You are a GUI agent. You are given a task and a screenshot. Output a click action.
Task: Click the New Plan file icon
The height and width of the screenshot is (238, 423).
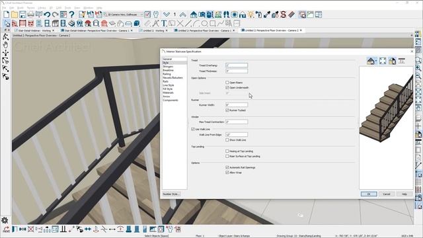click(7, 15)
